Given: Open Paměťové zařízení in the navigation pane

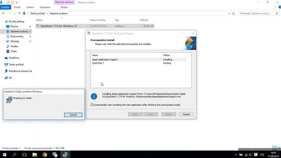Looking at the screenshot, I should 20,71.
